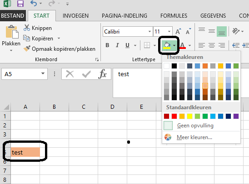
Task: Click the fill color paint bucket icon
Action: 167,45
